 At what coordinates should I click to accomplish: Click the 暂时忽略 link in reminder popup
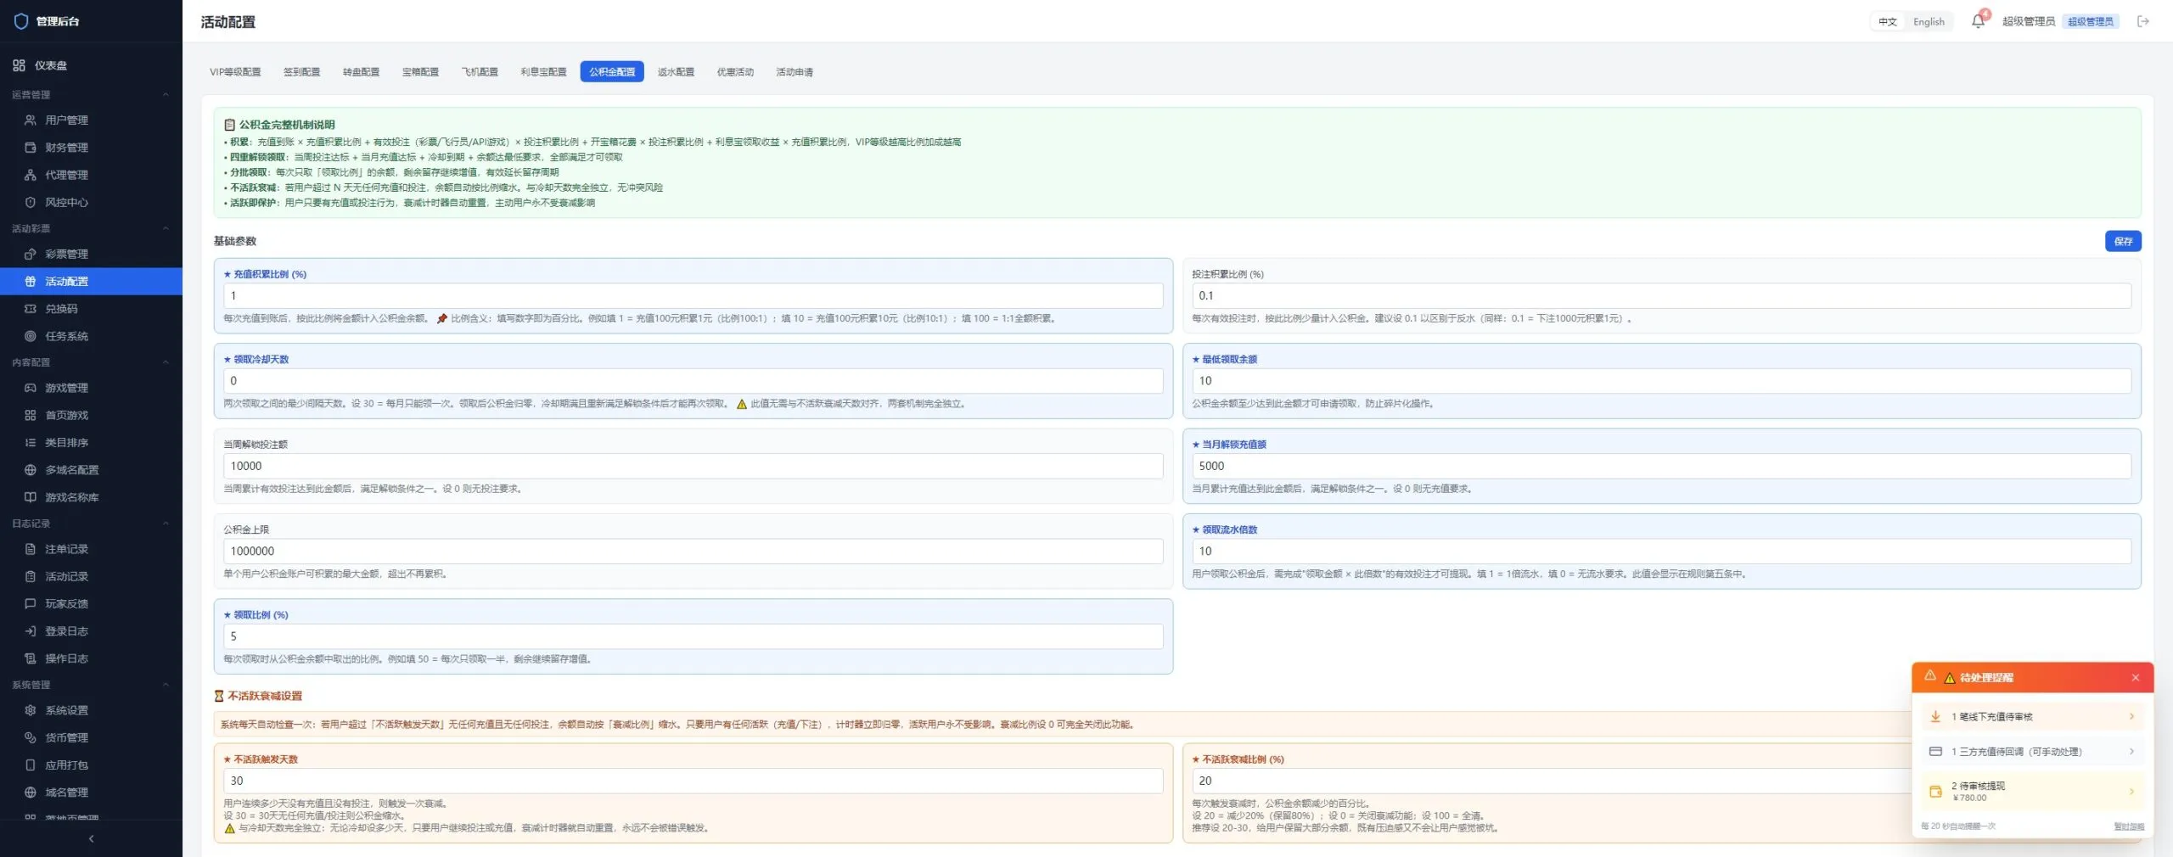pos(2129,826)
